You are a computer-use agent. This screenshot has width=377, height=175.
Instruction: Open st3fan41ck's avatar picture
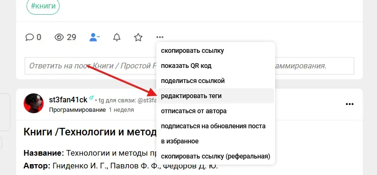tap(34, 103)
